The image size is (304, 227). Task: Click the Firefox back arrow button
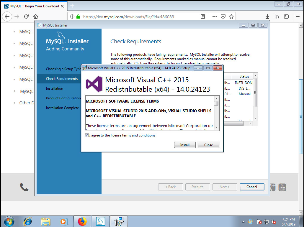point(7,17)
